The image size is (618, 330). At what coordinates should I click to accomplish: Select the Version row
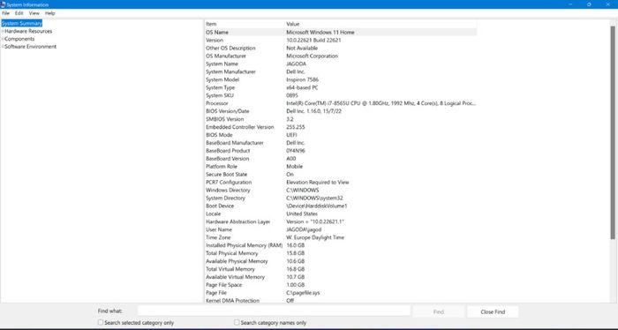tap(341, 41)
